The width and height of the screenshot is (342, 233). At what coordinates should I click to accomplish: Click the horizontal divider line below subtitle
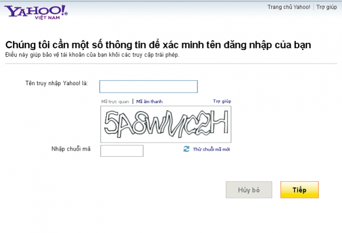point(171,64)
